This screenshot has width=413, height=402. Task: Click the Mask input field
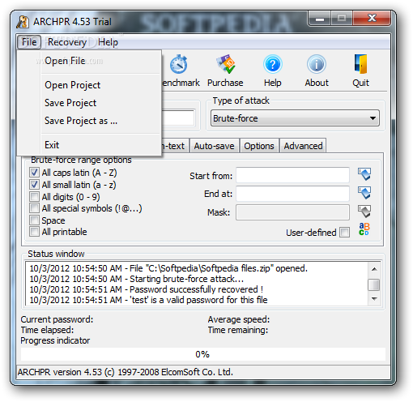tap(293, 212)
